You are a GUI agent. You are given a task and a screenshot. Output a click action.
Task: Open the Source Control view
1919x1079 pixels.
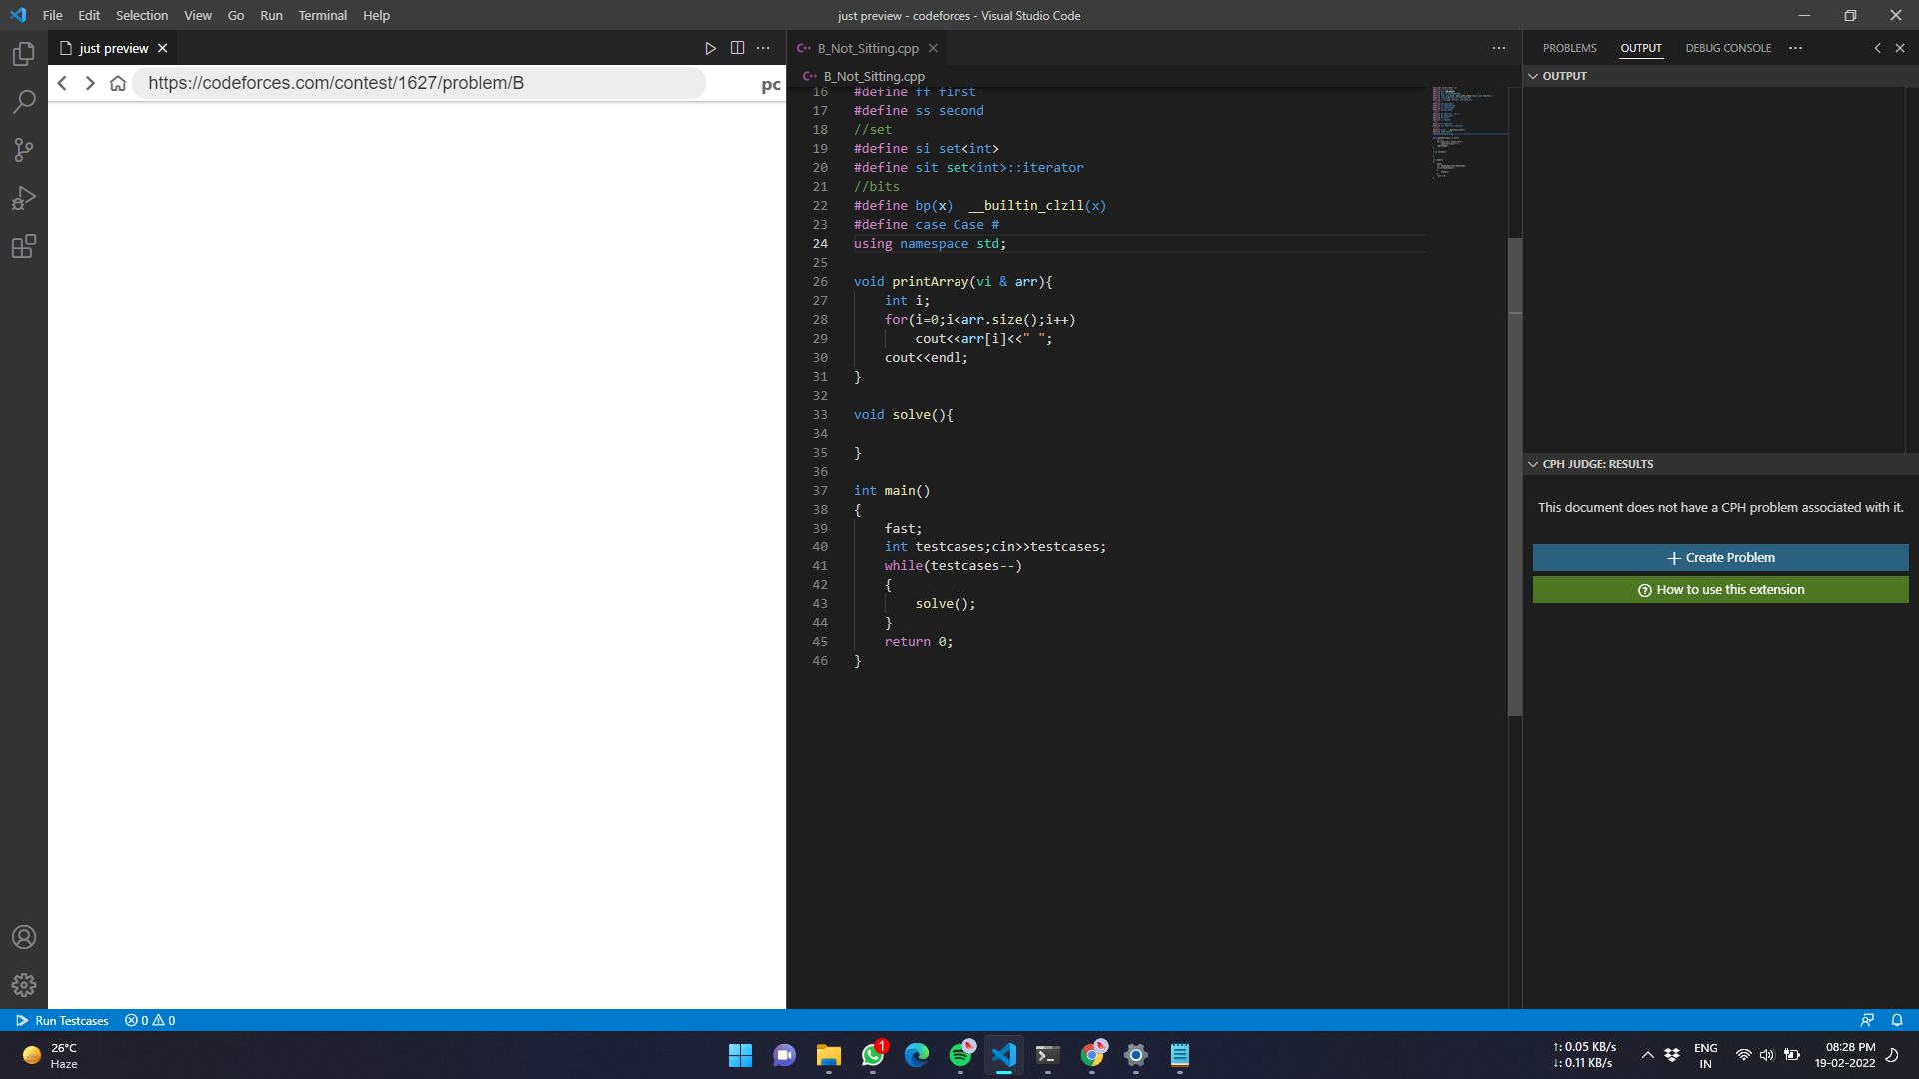tap(24, 149)
